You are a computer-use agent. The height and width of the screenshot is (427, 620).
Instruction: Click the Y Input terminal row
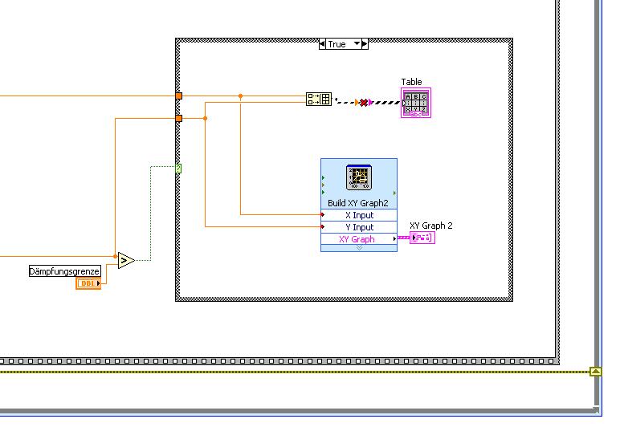359,227
